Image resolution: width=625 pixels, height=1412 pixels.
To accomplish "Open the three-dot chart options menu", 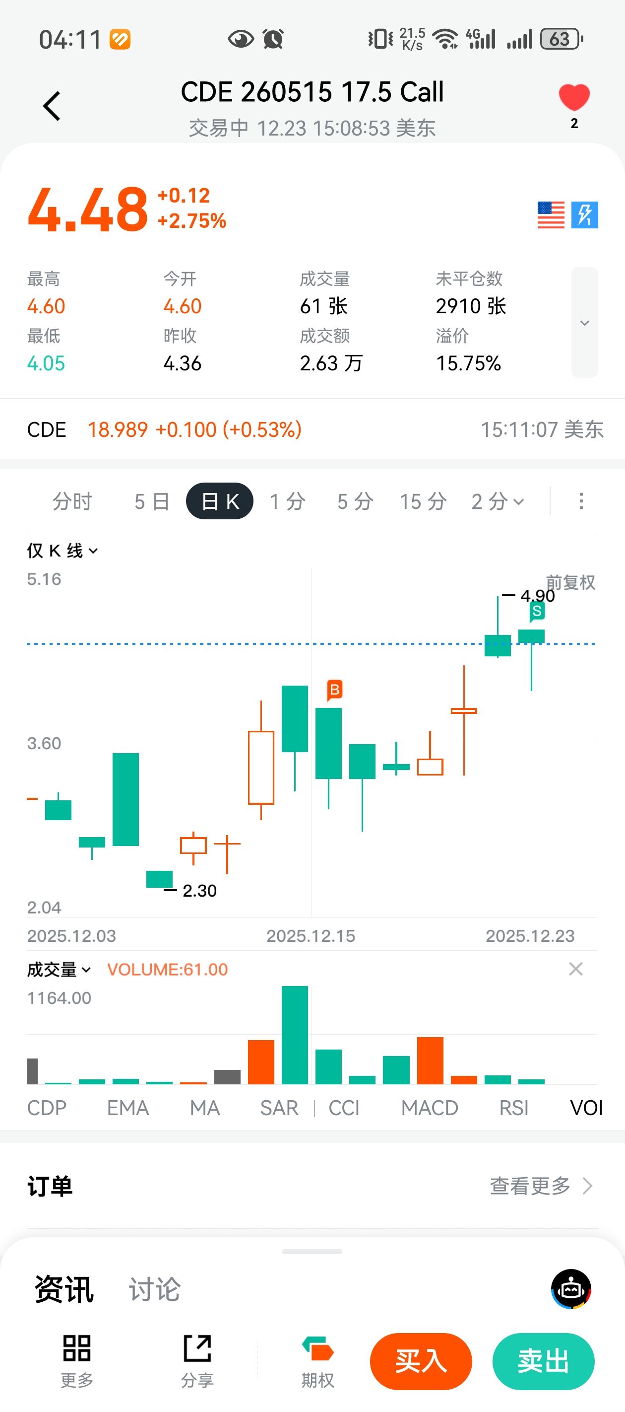I will click(x=581, y=501).
